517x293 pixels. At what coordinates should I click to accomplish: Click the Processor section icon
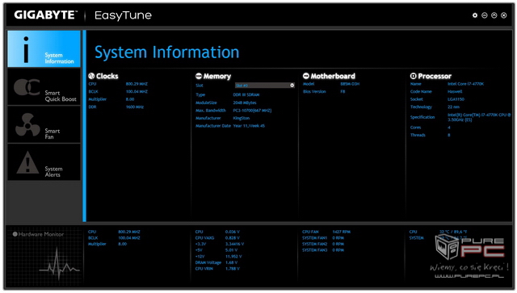(413, 76)
